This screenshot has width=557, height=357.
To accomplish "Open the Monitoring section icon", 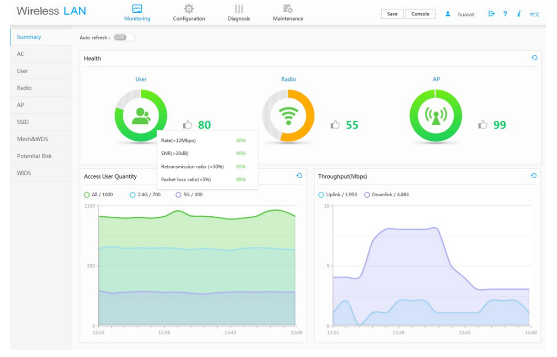I will pyautogui.click(x=137, y=9).
